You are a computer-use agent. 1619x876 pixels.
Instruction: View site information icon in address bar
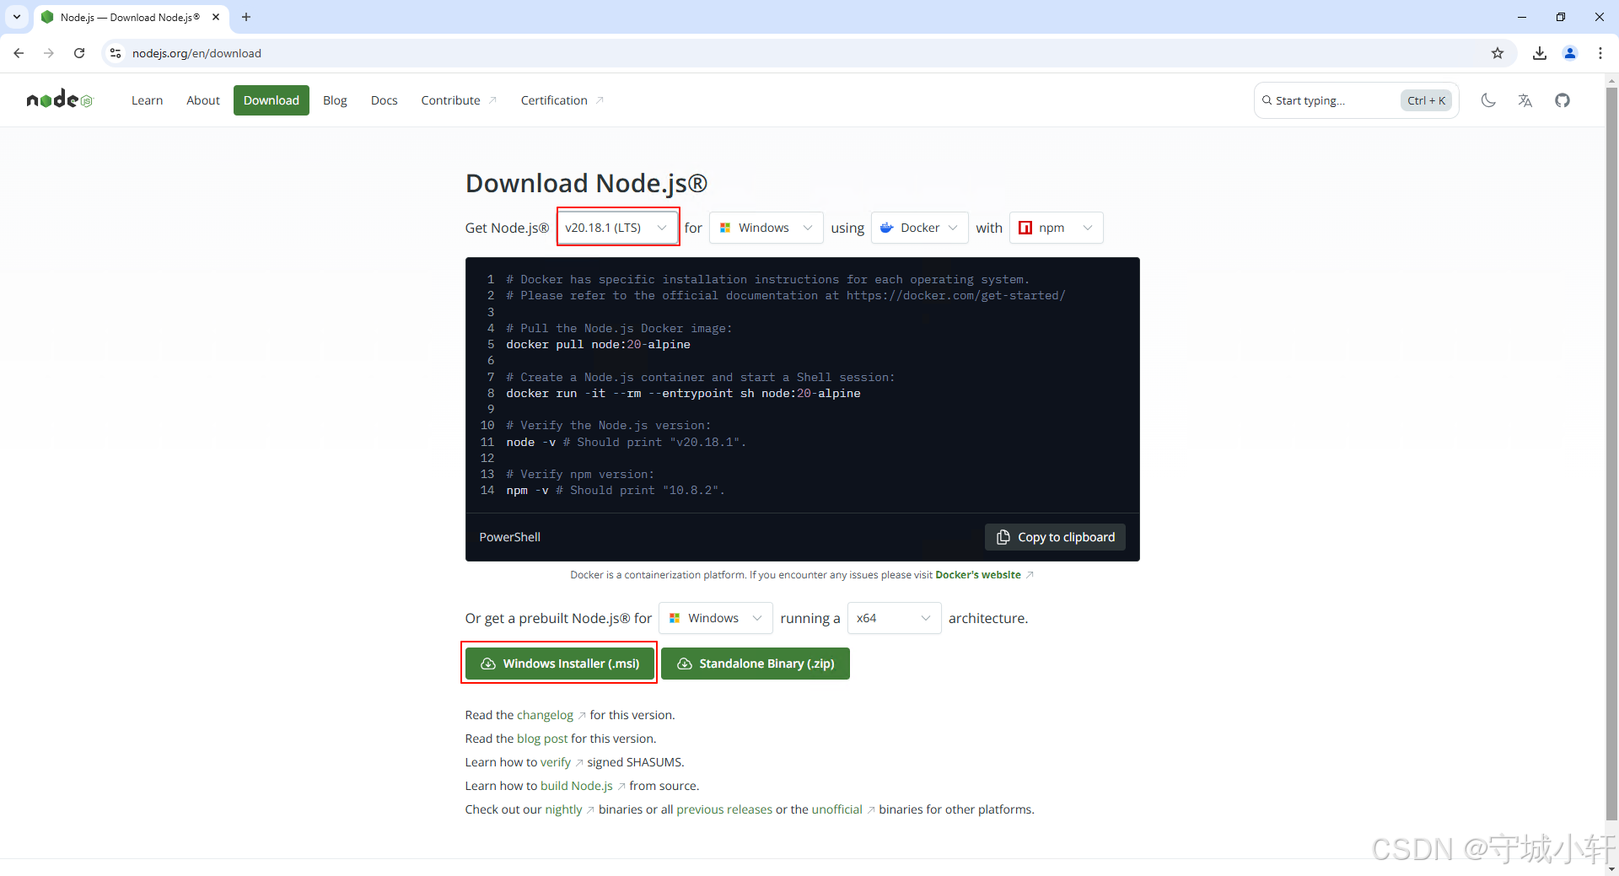116,53
